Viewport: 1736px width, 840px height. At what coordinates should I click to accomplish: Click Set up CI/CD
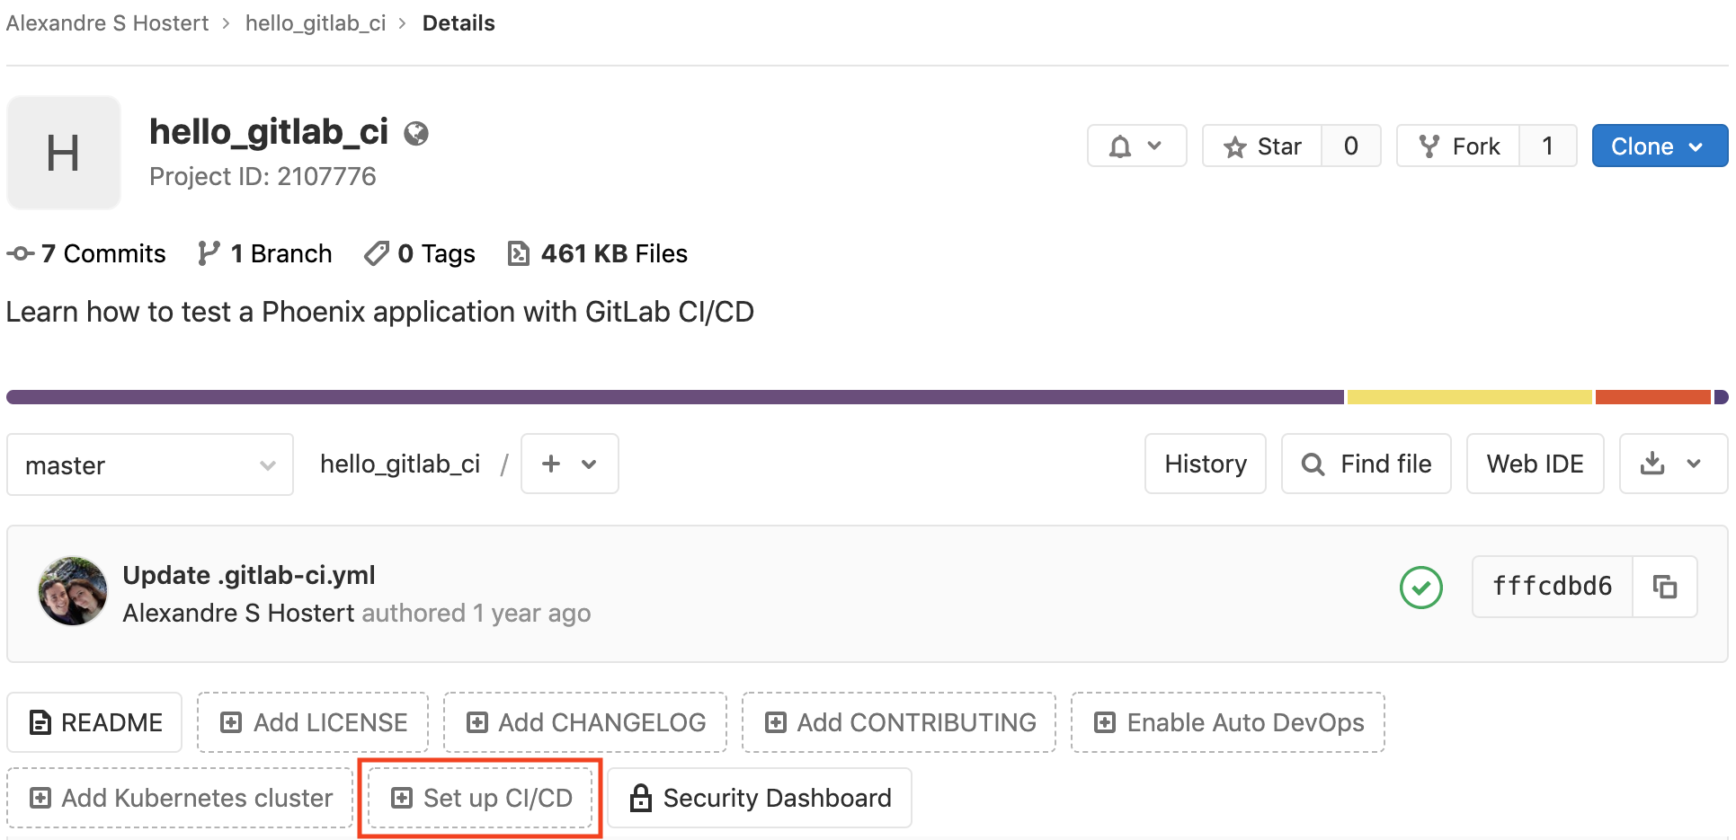point(481,798)
